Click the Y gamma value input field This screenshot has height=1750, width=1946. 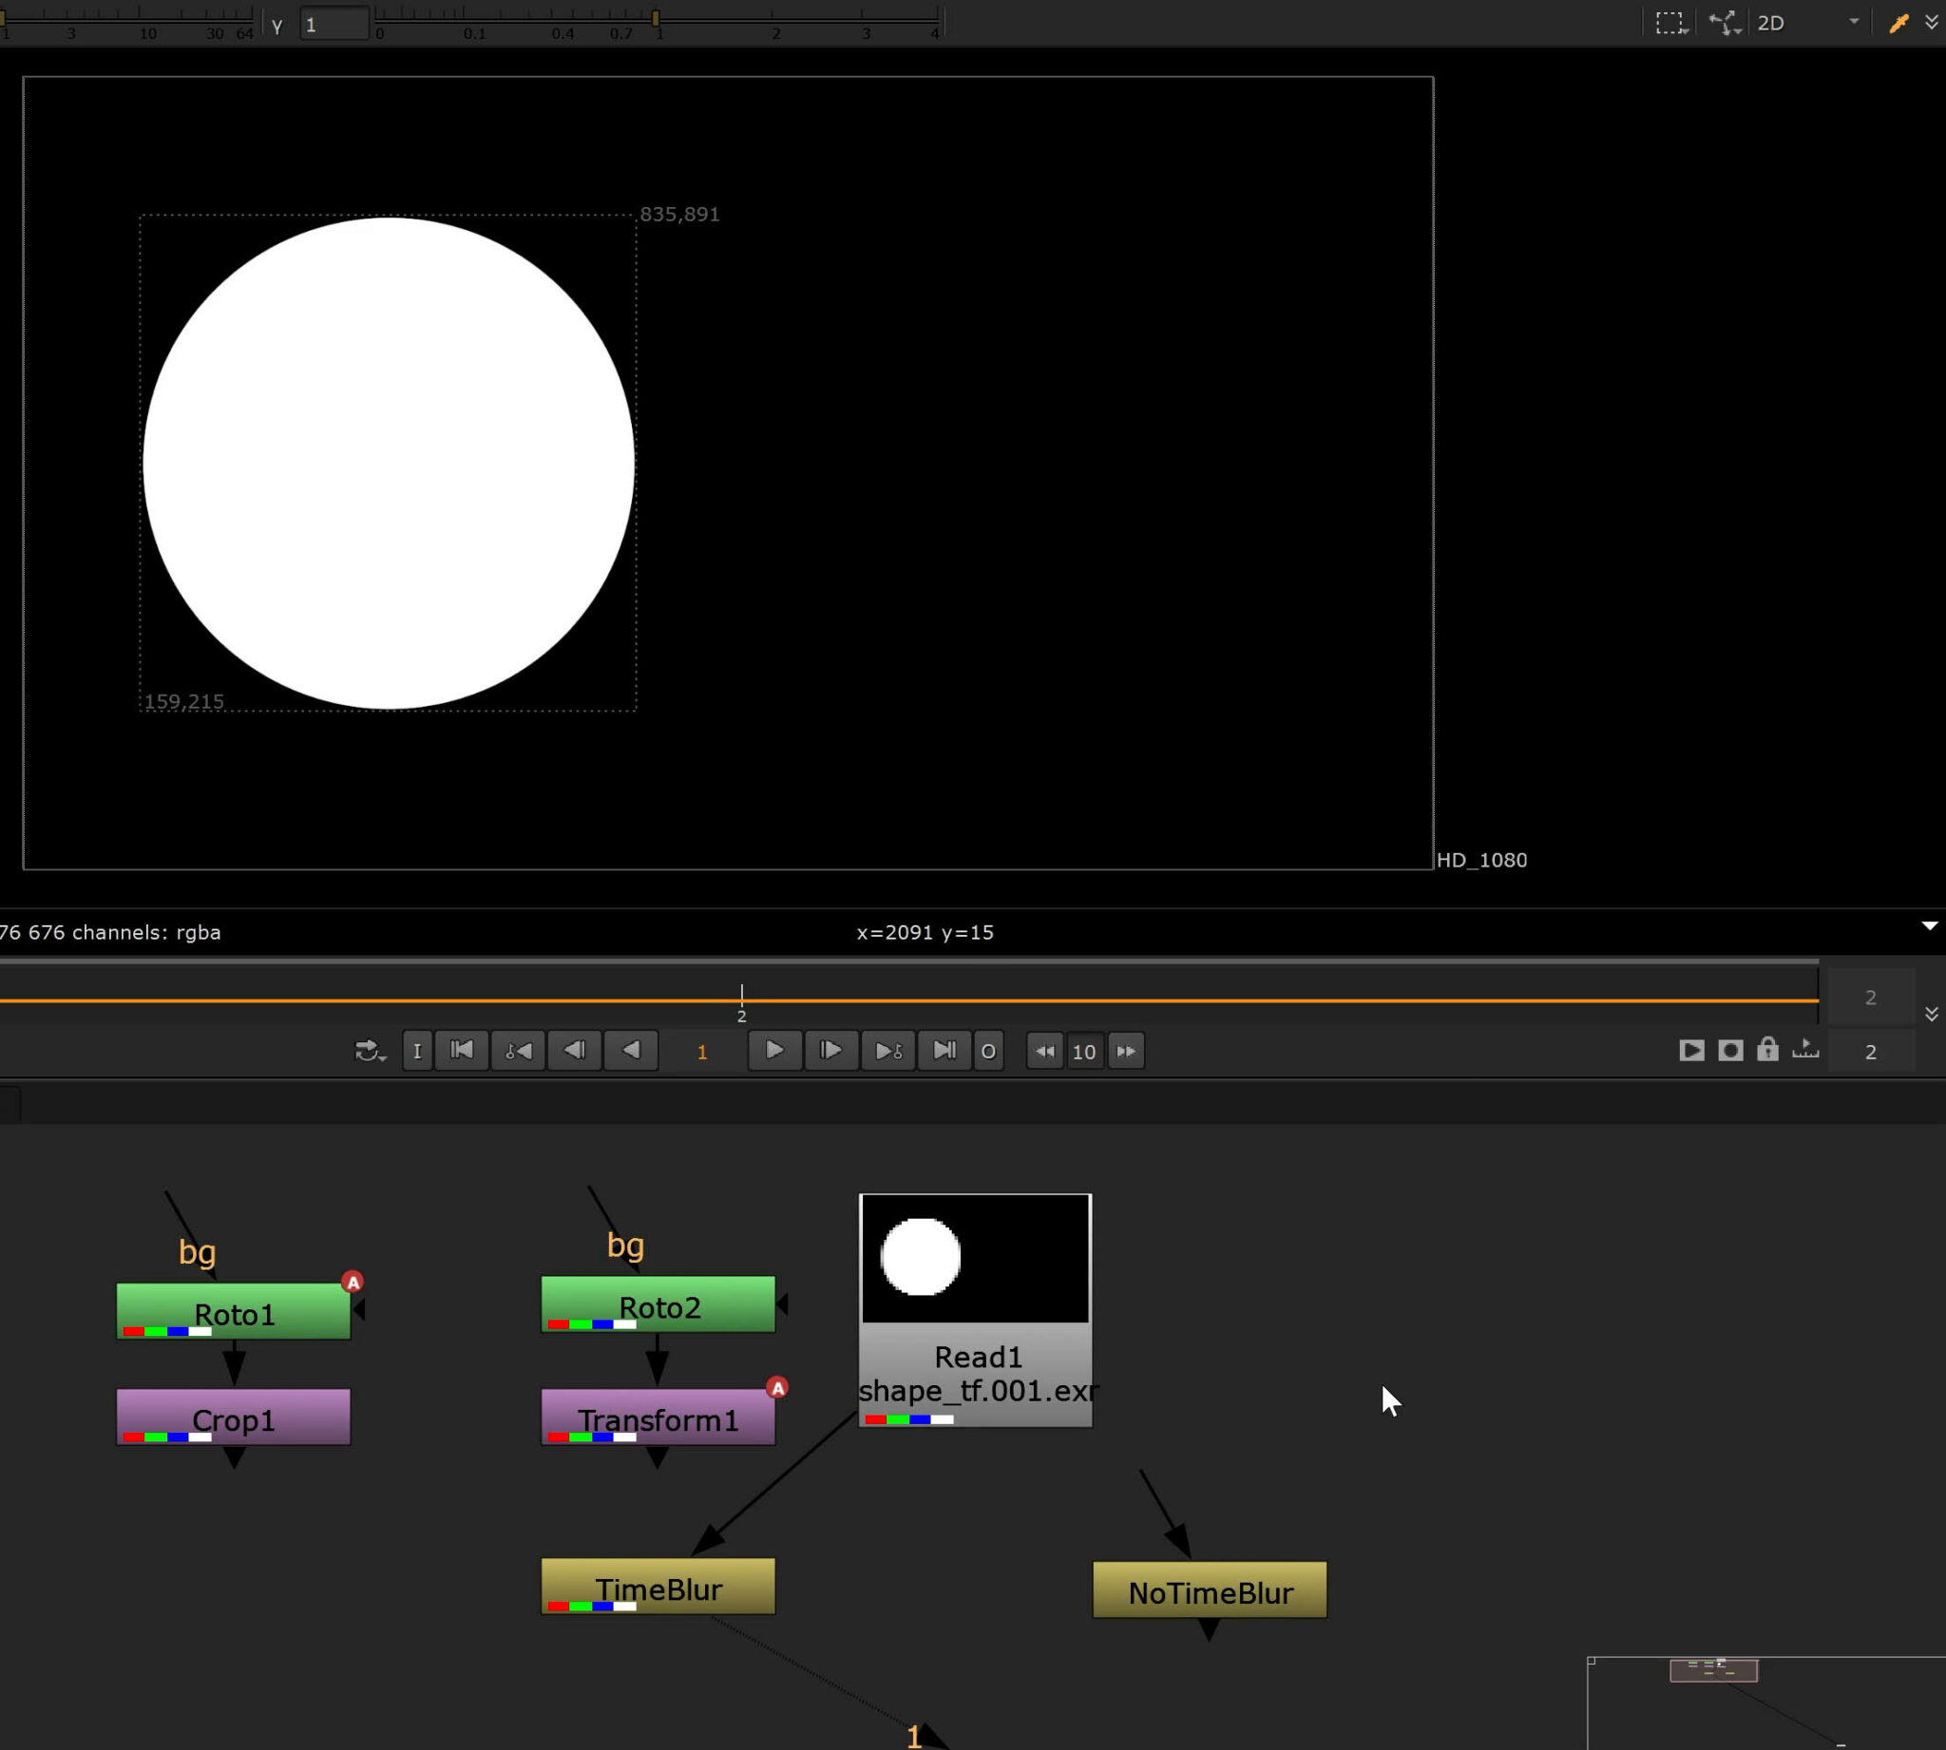(334, 25)
